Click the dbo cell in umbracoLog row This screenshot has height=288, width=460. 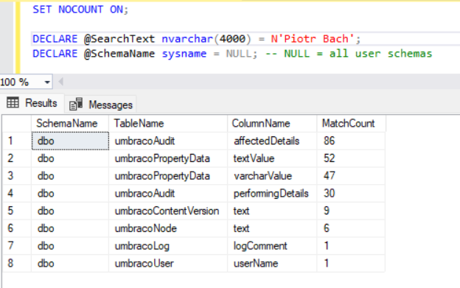[x=70, y=246]
